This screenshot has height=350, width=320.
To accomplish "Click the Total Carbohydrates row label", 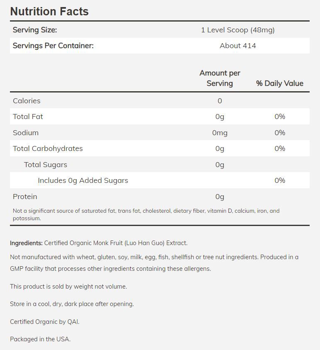I will (48, 148).
